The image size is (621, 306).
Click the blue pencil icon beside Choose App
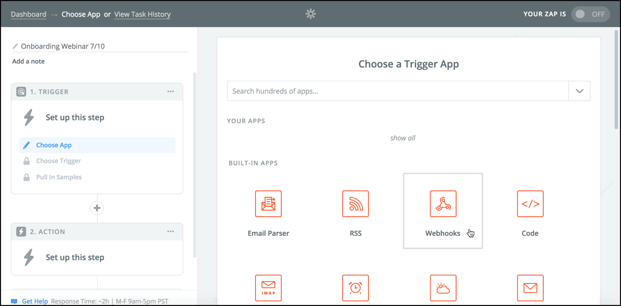click(26, 145)
